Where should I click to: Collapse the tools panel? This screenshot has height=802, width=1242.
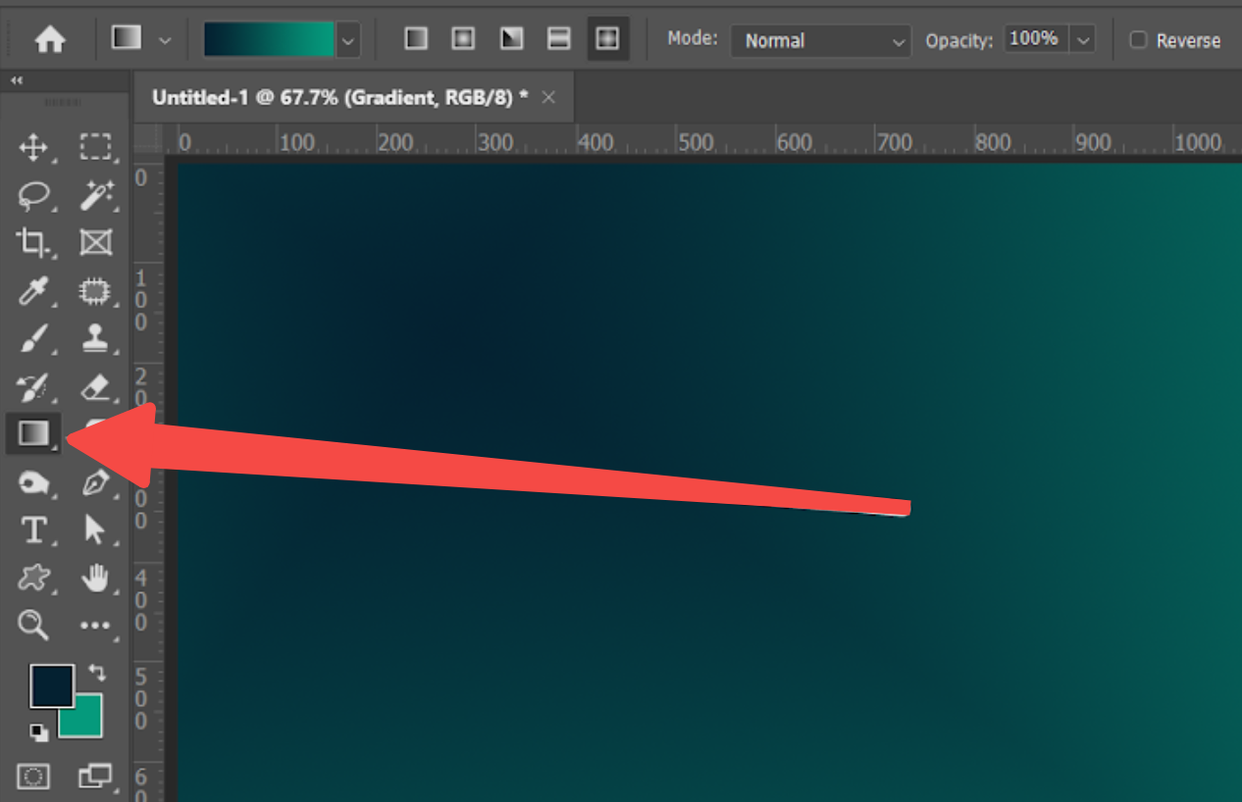[x=16, y=79]
